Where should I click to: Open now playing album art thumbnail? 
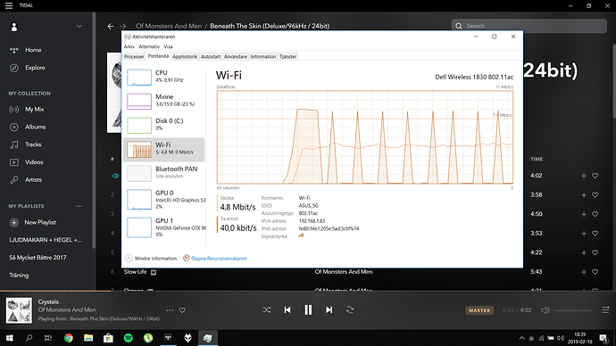coord(19,310)
